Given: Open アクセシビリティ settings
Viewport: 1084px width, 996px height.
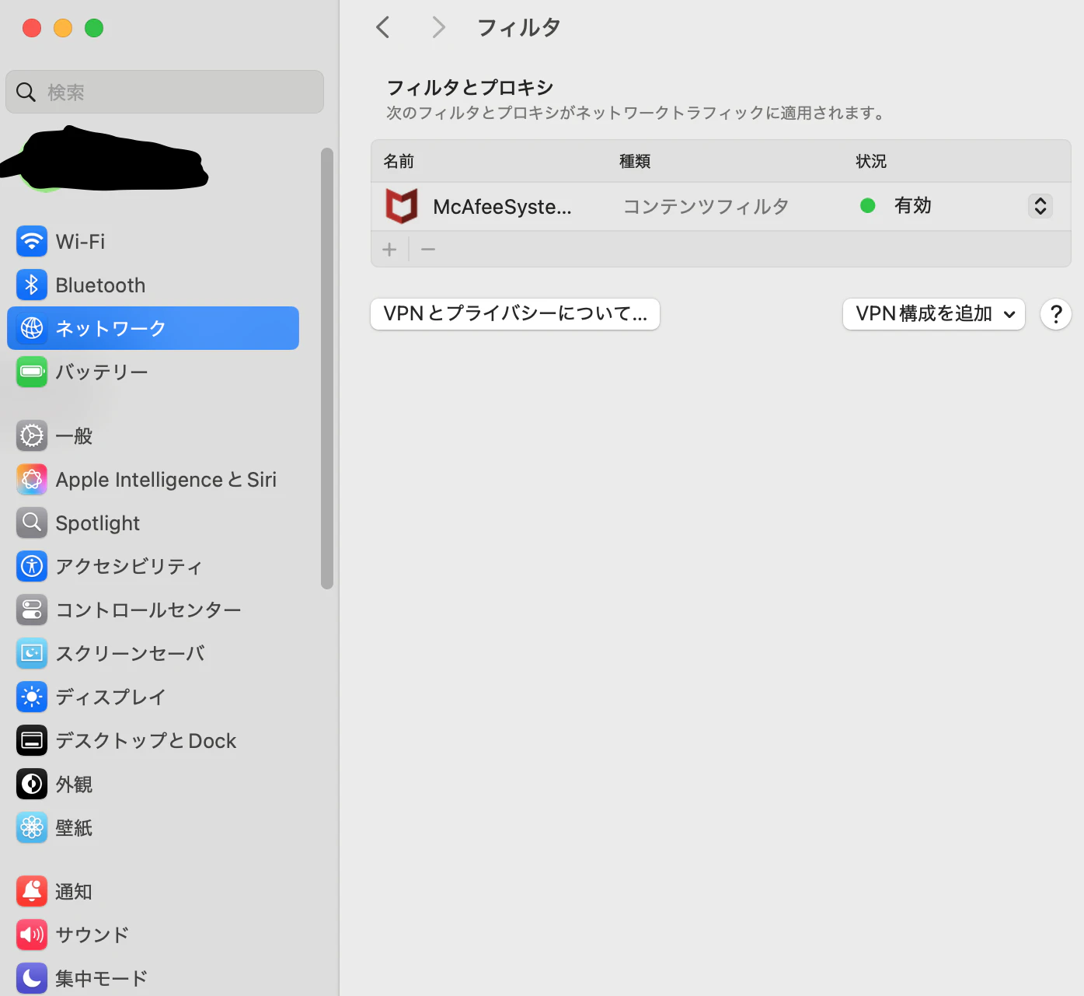Looking at the screenshot, I should pos(129,566).
